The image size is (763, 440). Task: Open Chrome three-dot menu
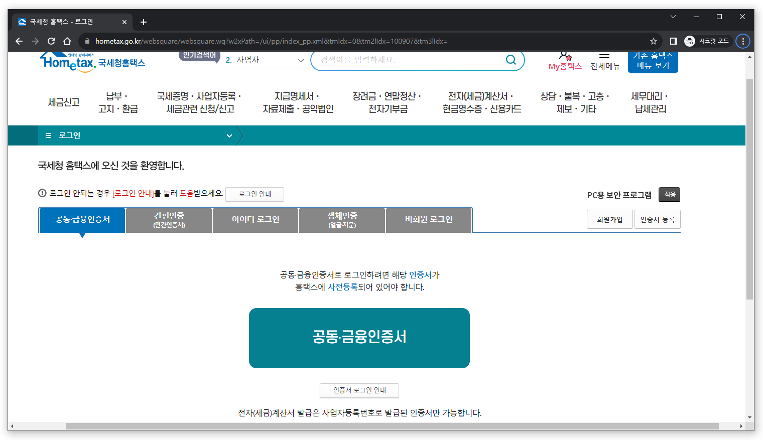click(x=743, y=41)
